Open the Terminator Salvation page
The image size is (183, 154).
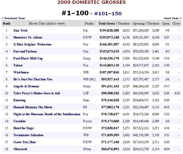(x=28, y=135)
